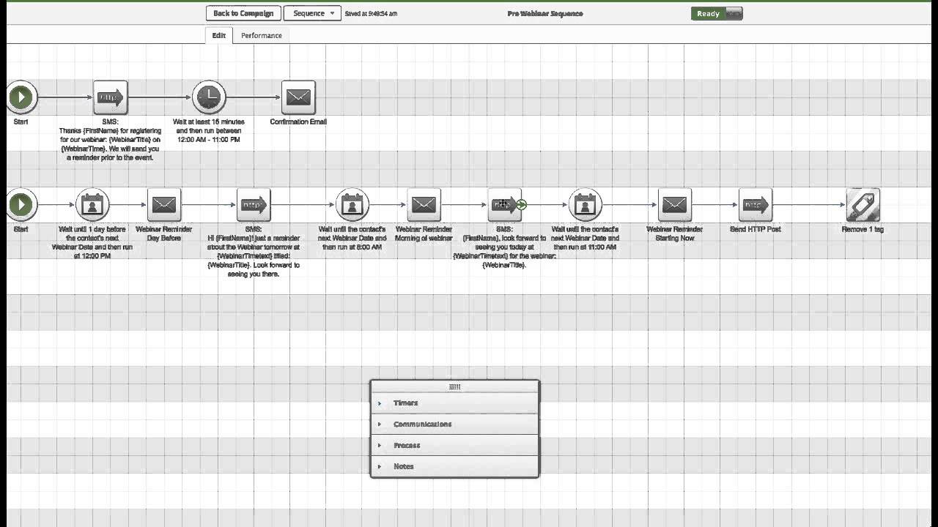The width and height of the screenshot is (938, 527).
Task: Click the Start icon of the lower sequence
Action: click(21, 204)
